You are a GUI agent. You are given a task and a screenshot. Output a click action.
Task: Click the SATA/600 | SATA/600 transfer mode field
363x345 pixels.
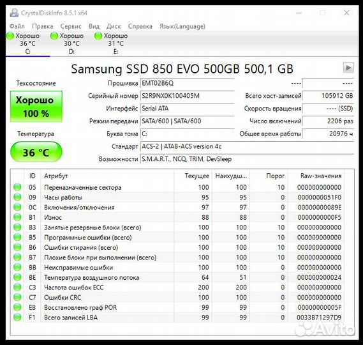coord(188,121)
